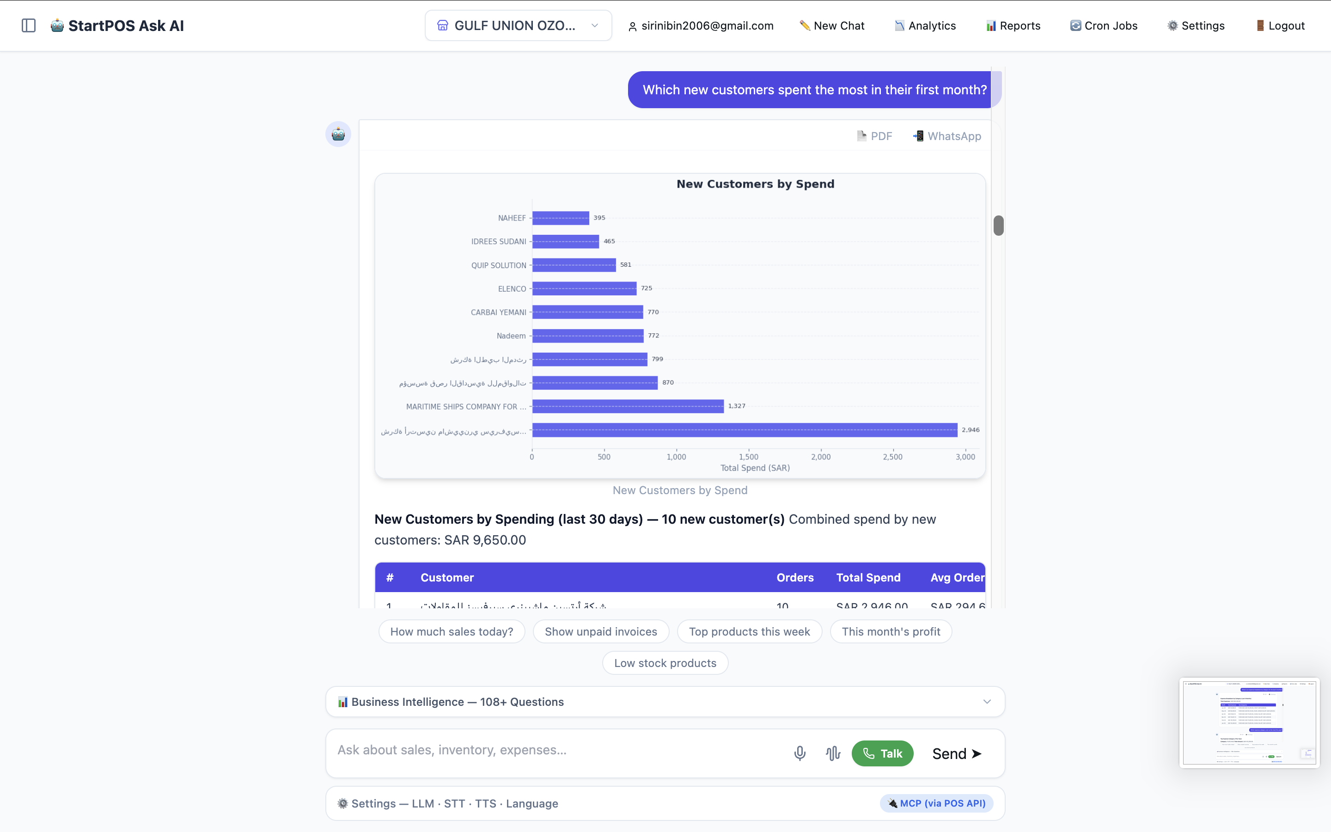Click the Business Intelligence chart icon

(x=342, y=702)
